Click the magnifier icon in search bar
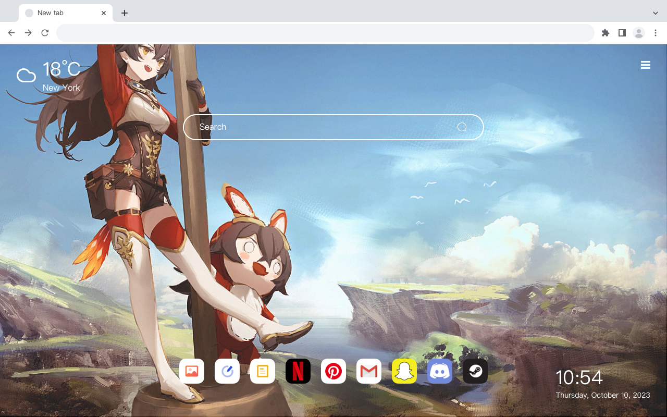 [x=462, y=127]
